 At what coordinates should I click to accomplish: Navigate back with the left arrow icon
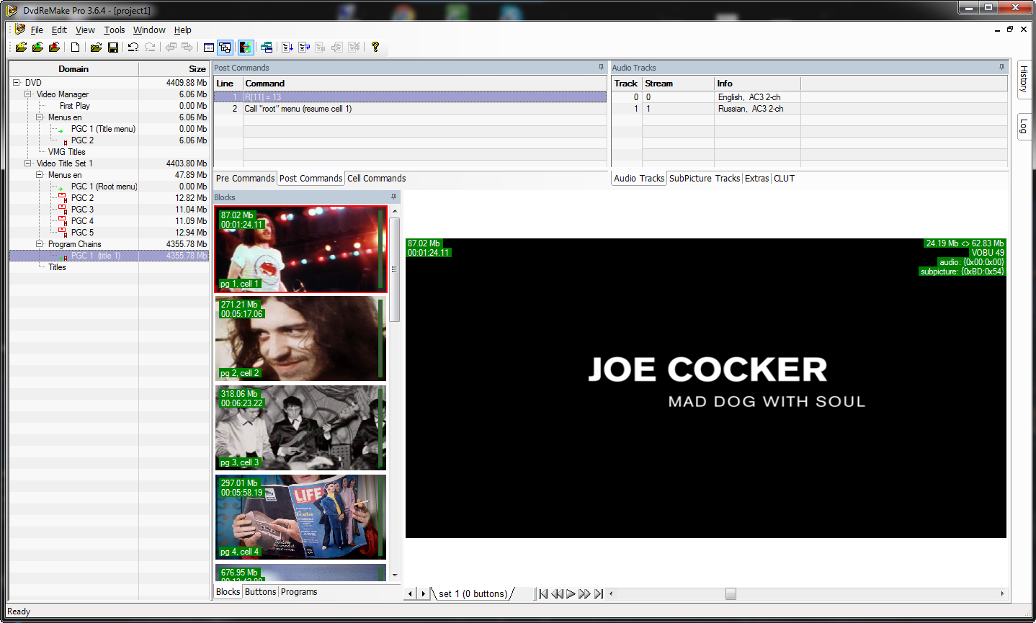pyautogui.click(x=171, y=47)
